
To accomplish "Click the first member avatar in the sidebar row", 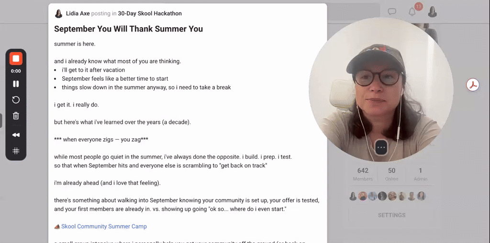I will 353,196.
